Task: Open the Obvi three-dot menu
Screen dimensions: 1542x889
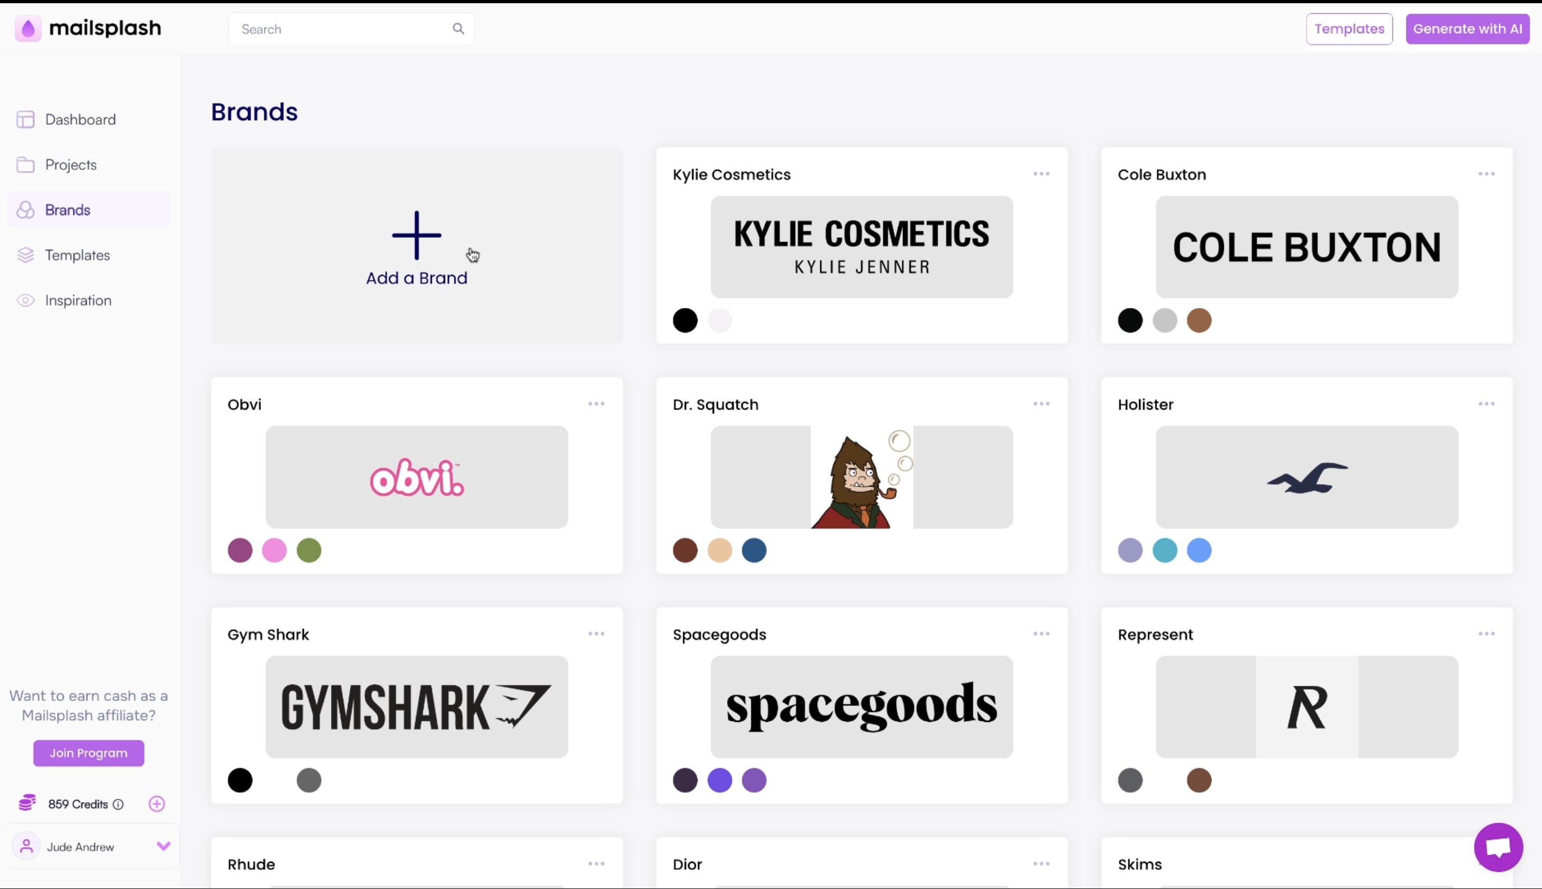Action: tap(596, 404)
